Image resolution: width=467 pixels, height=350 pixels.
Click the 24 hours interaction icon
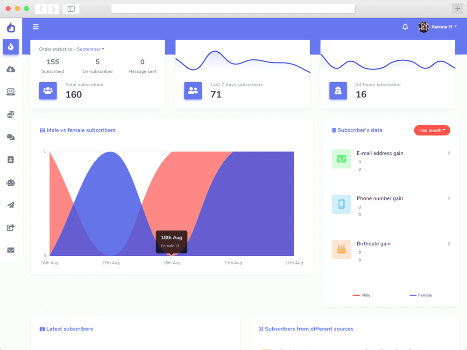pos(338,91)
